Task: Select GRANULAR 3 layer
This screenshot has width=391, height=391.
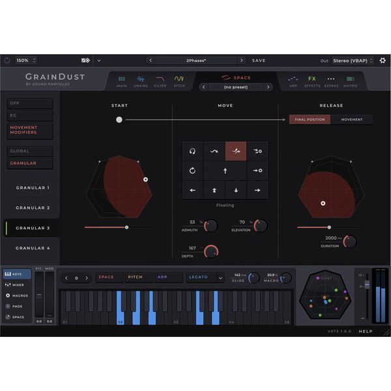Action: point(33,228)
